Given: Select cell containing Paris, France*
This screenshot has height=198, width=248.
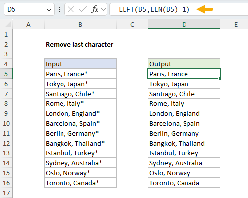Looking at the screenshot, I should point(80,74).
